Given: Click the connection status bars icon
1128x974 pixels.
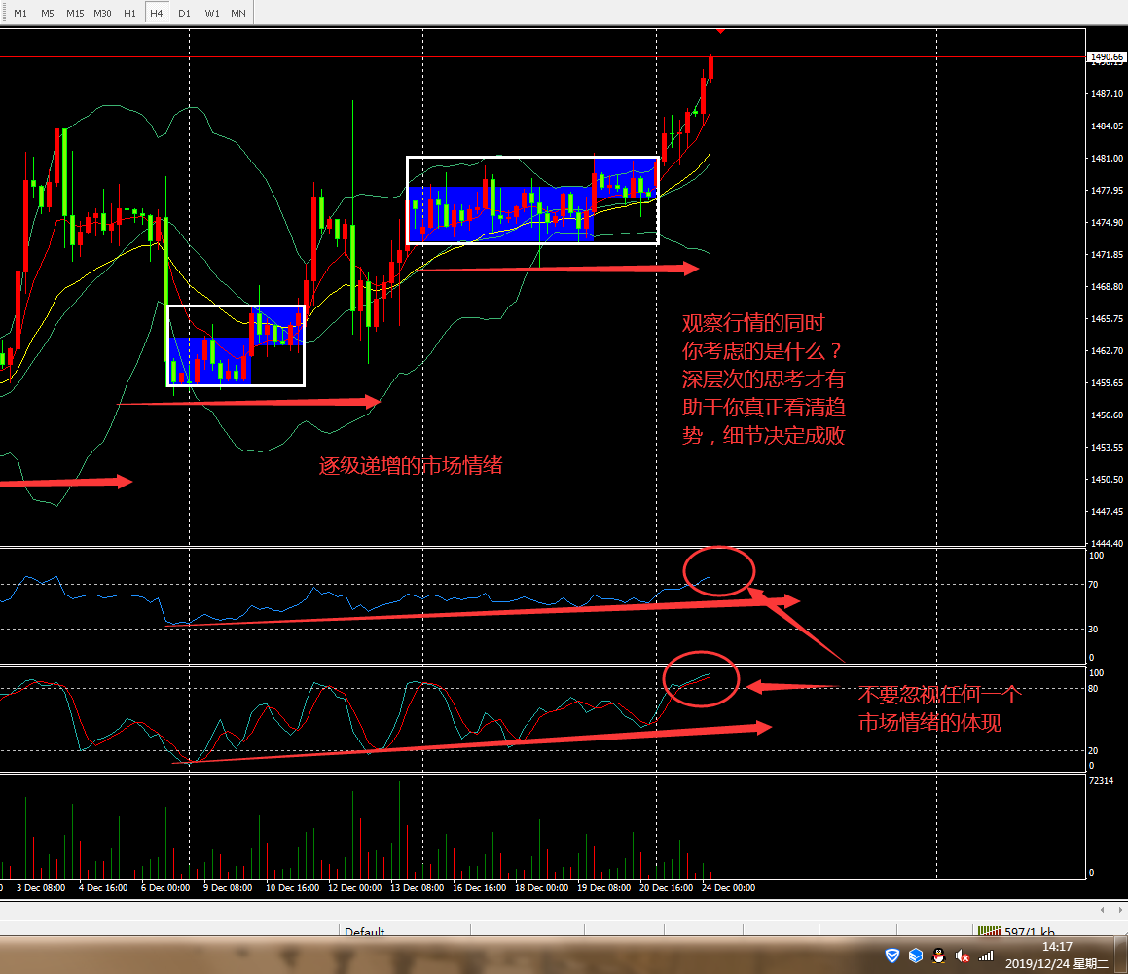Looking at the screenshot, I should (x=989, y=931).
